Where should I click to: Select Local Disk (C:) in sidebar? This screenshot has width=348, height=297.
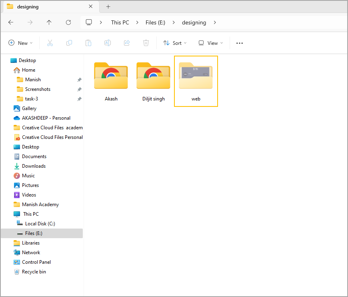point(40,224)
